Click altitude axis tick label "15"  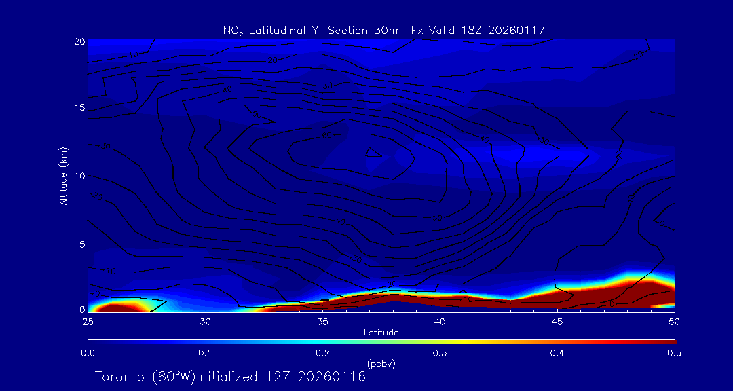(x=79, y=107)
